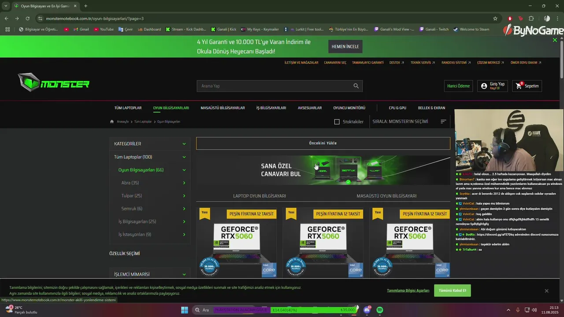Collapse Tüm Laptoplar (100) category
The height and width of the screenshot is (317, 564).
pos(184,157)
